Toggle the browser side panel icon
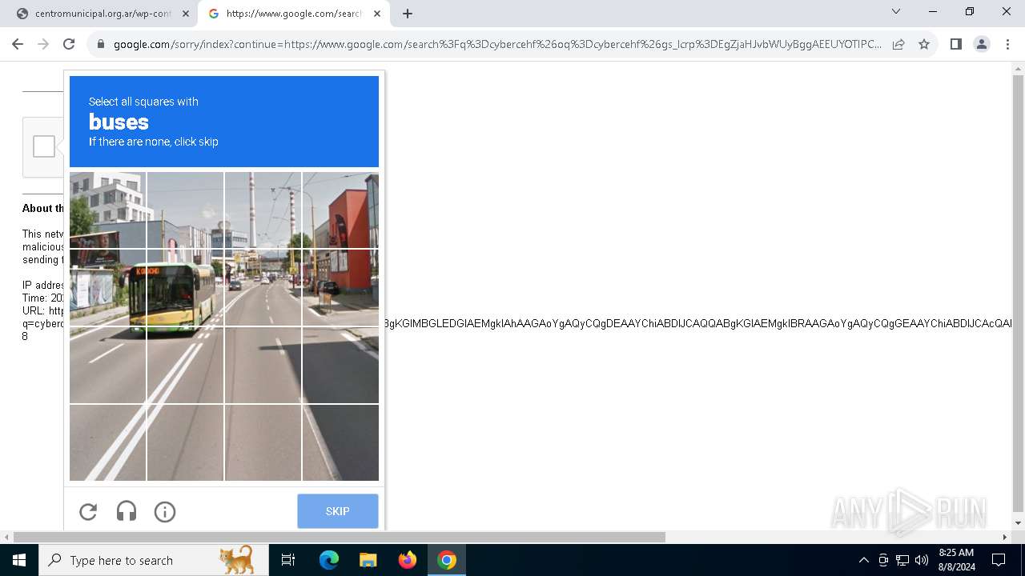 955,44
